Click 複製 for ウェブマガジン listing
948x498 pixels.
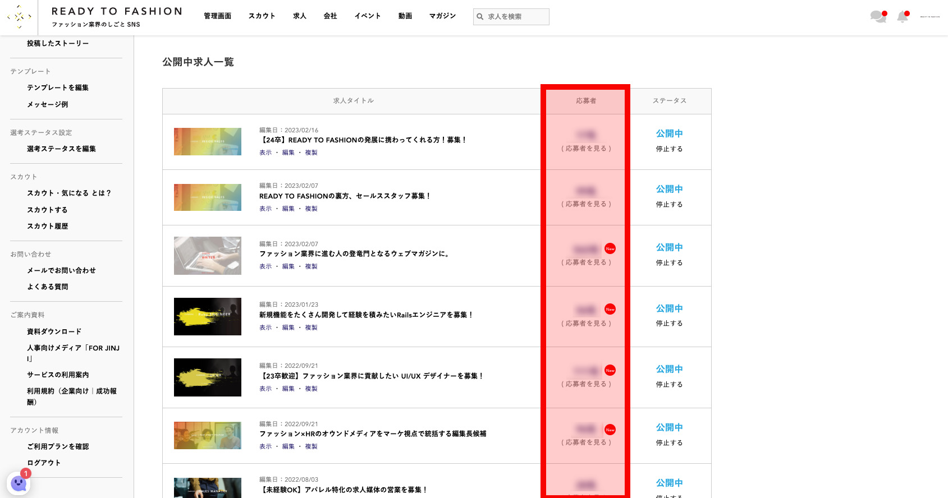(x=312, y=266)
